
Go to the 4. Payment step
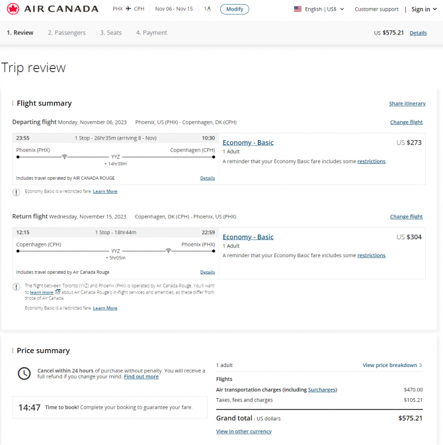pos(151,32)
